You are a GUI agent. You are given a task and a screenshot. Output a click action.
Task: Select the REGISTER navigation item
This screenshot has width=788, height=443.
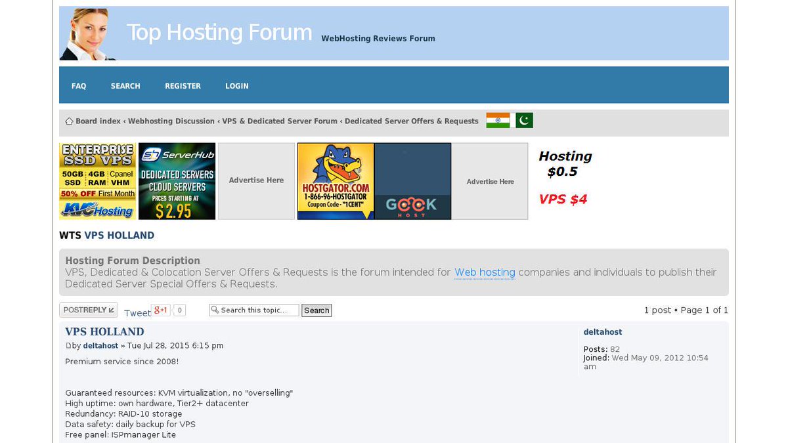pos(183,85)
